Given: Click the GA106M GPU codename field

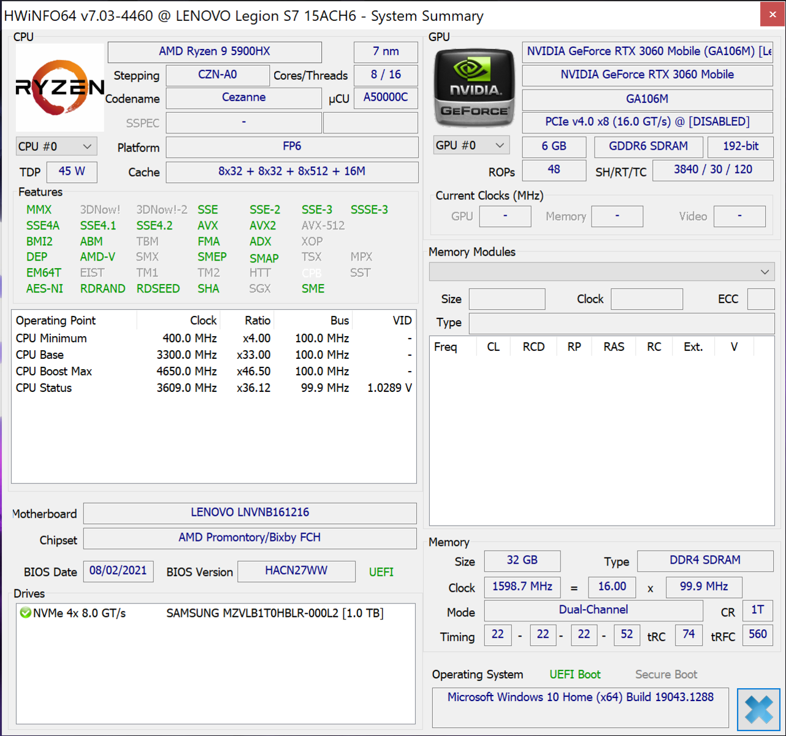Looking at the screenshot, I should coord(647,99).
